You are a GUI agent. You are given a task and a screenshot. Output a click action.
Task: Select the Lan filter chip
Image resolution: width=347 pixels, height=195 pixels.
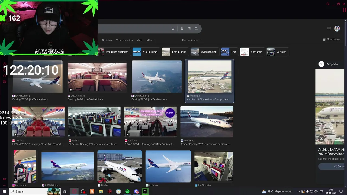click(230, 52)
